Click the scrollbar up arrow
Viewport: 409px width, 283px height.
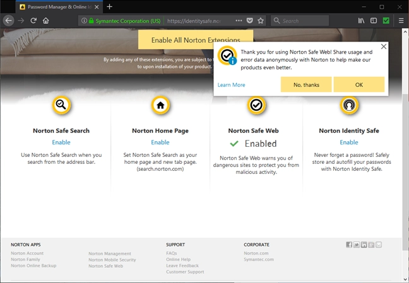coord(405,32)
